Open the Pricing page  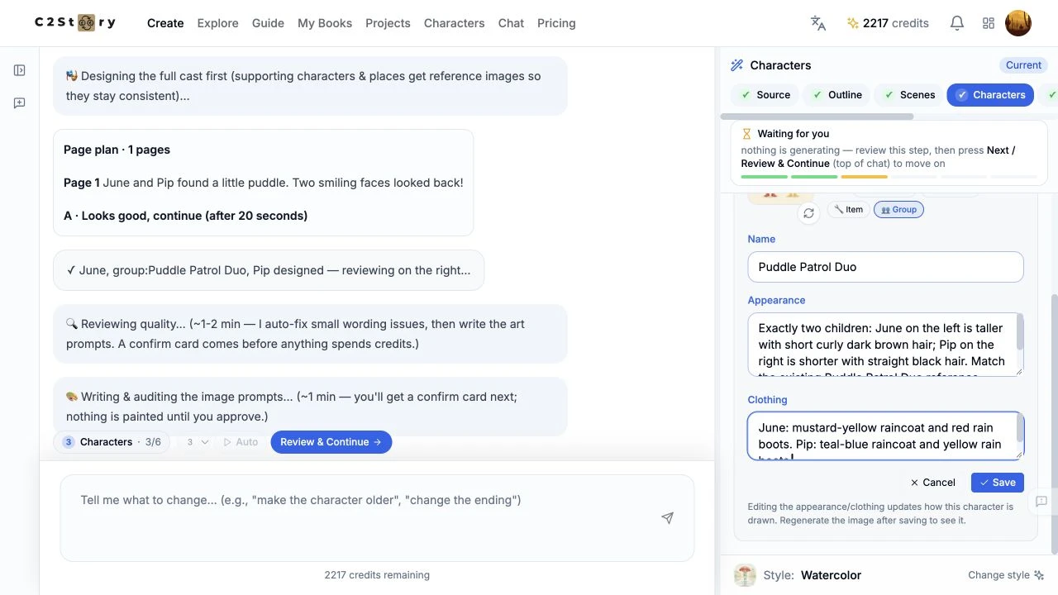(556, 23)
